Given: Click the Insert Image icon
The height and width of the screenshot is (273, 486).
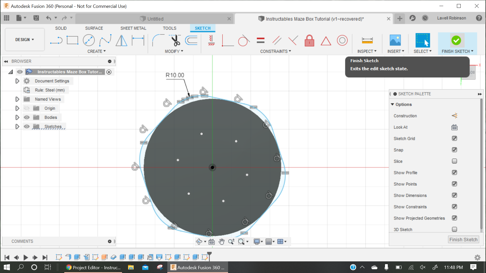Looking at the screenshot, I should pos(395,40).
